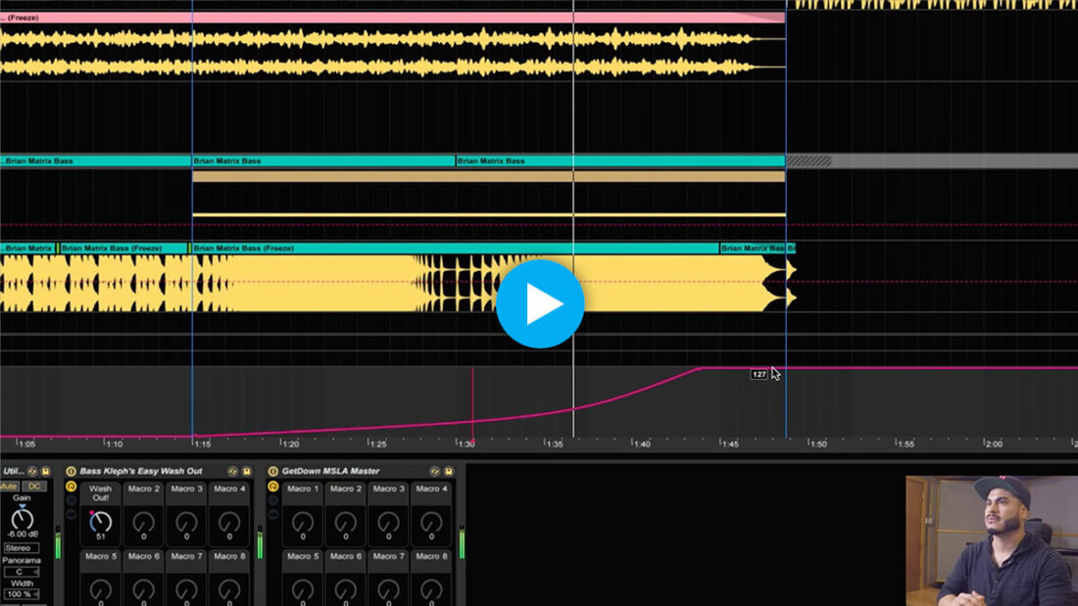Show macro controls in Easy Wash Out rack
The image size is (1078, 606).
[71, 487]
